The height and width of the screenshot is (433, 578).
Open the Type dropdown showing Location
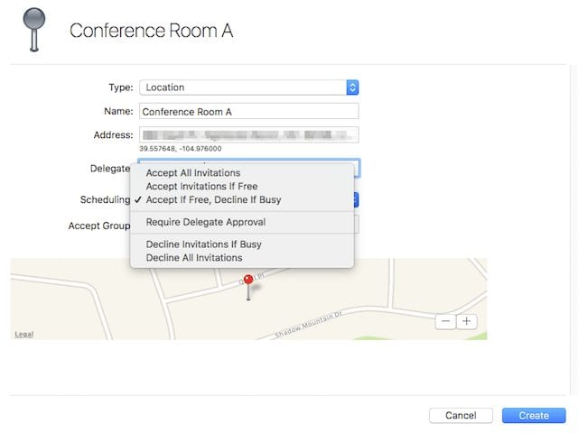[248, 88]
